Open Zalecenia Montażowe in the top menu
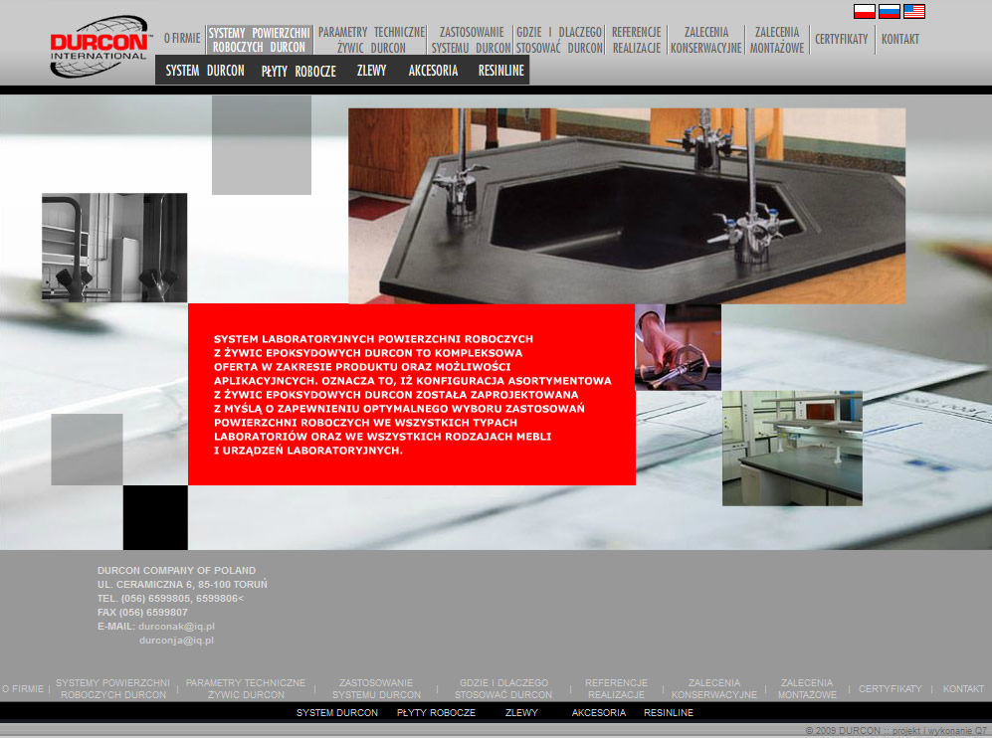The width and height of the screenshot is (992, 738). [777, 40]
